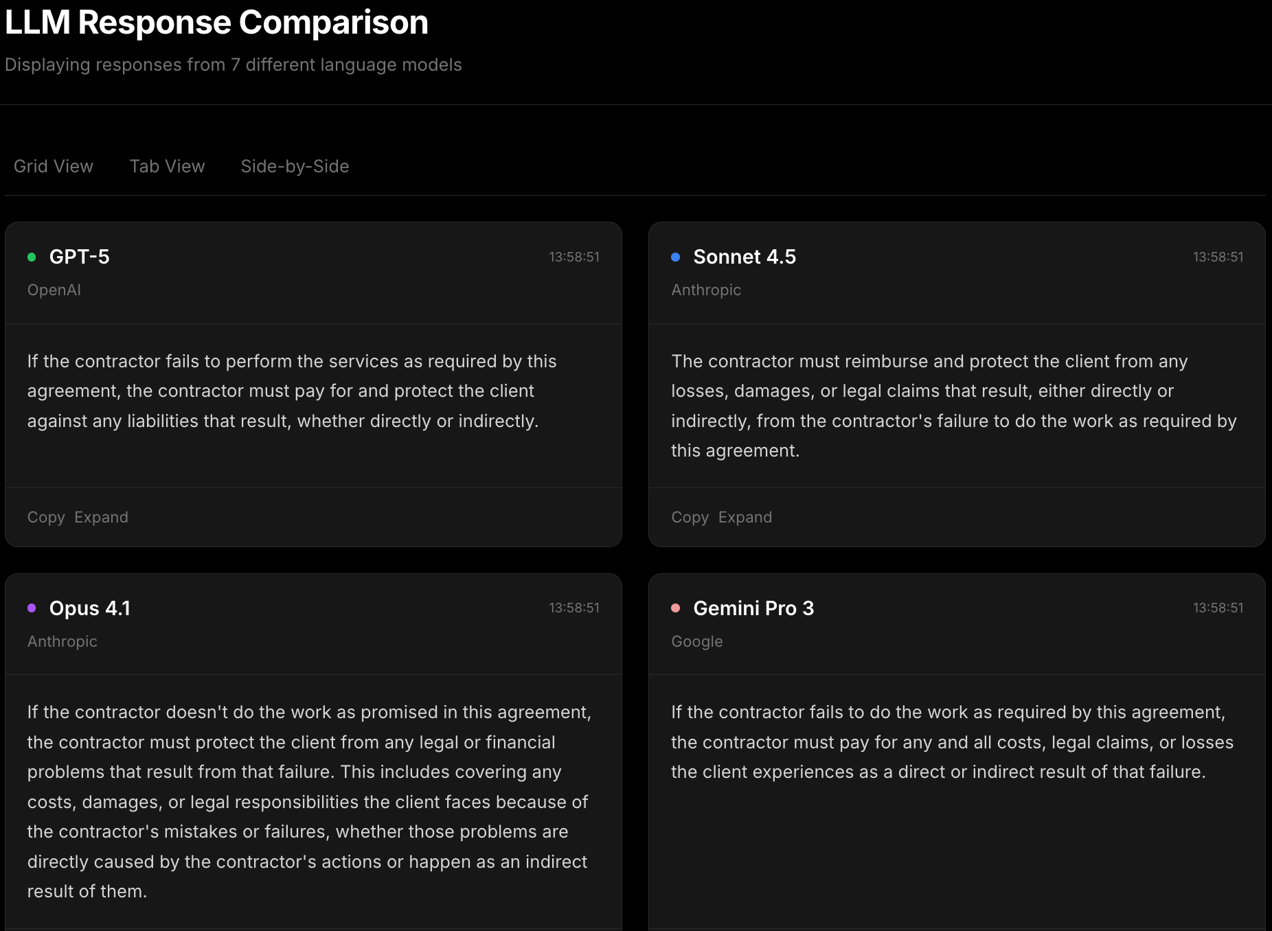Click the Gemini Pro 3 response text
1272x931 pixels.
click(952, 742)
